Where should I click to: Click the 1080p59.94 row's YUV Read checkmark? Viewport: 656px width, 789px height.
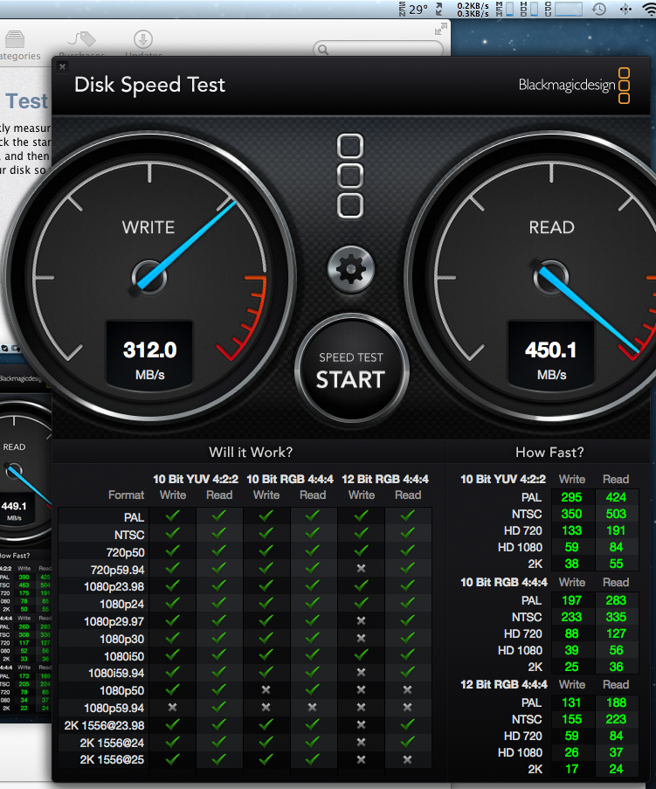click(219, 708)
